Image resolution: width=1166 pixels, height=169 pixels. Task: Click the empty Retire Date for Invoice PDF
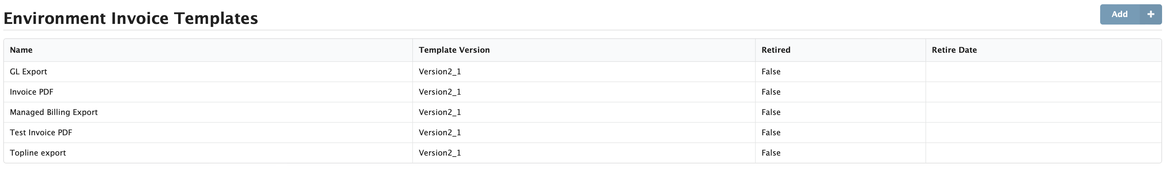[1043, 92]
